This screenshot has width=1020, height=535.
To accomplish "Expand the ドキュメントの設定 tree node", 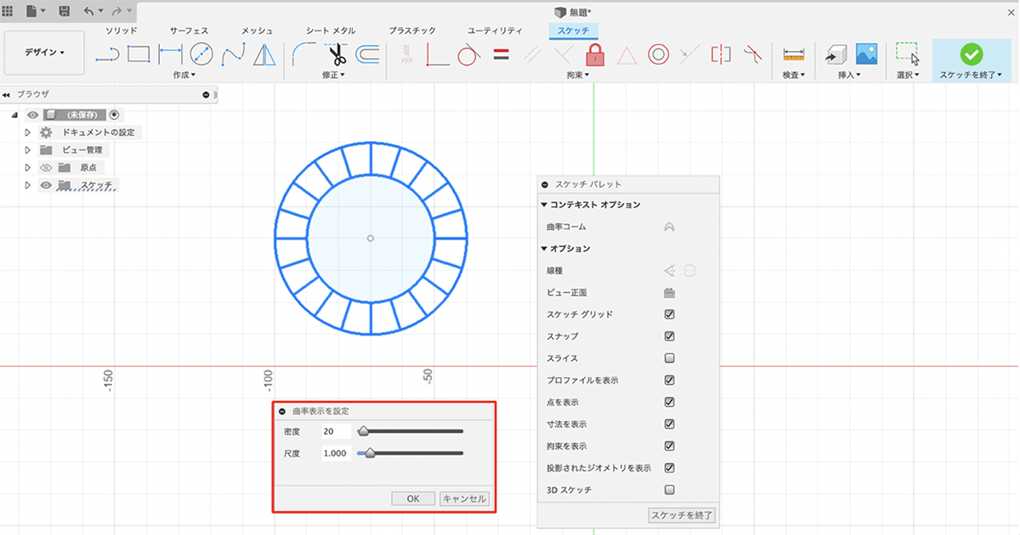I will pos(28,132).
